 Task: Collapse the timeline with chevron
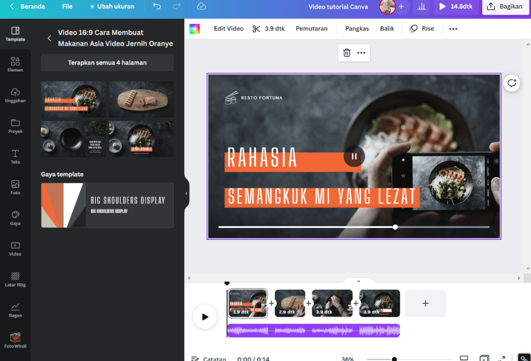[358, 281]
